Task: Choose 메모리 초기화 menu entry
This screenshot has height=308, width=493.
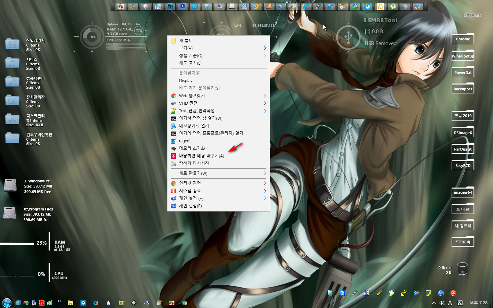Action: coord(218,148)
